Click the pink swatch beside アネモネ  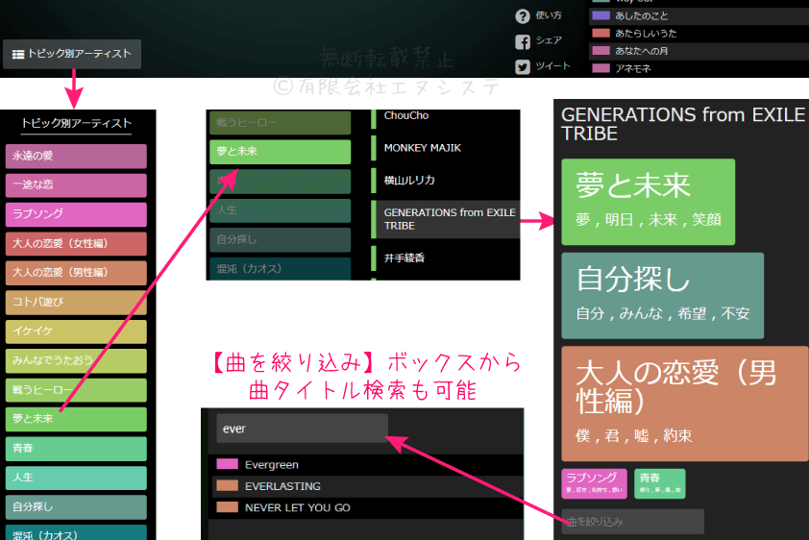tap(601, 68)
